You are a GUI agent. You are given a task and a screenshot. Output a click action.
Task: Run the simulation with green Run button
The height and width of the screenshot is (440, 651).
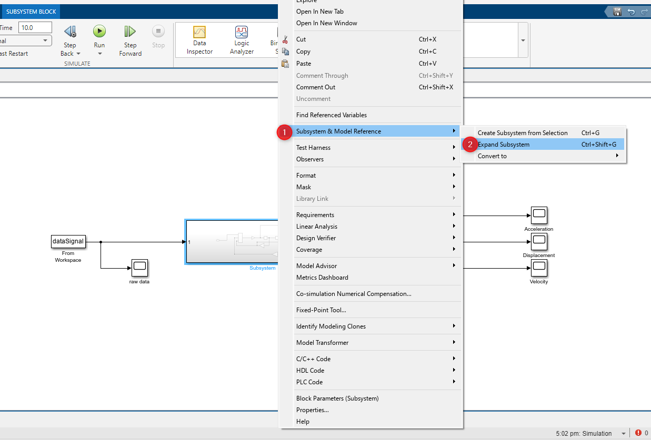[x=99, y=32]
